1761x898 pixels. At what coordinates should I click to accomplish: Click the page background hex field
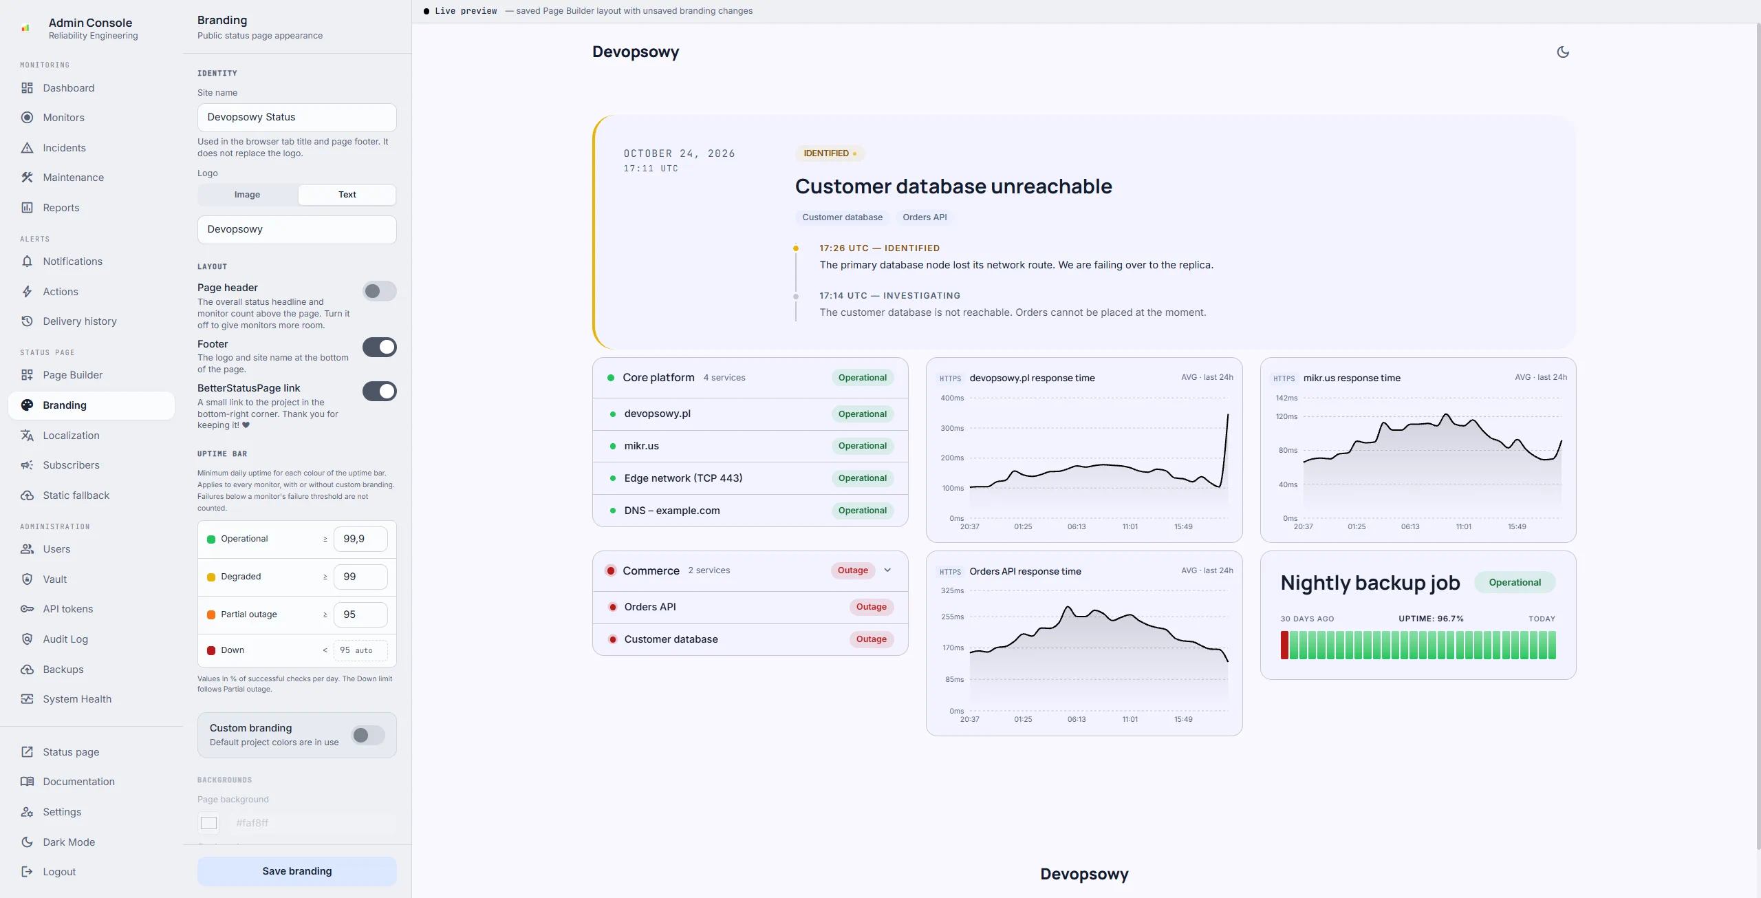click(313, 823)
